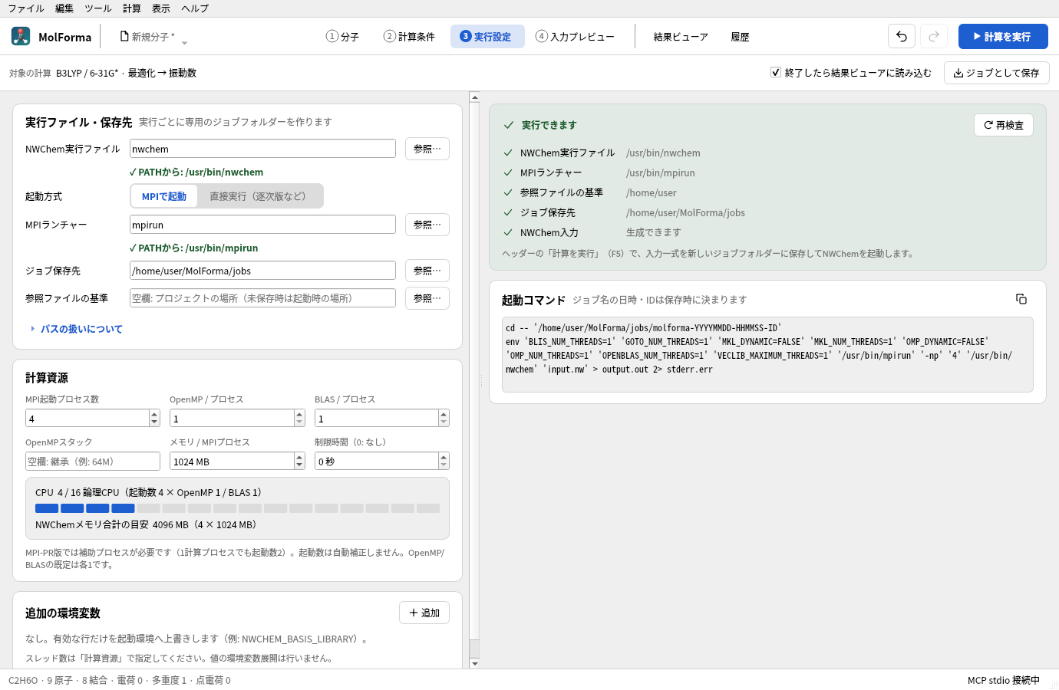Click the undo arrow icon
Screen dimensions: 1059x690
coord(902,36)
